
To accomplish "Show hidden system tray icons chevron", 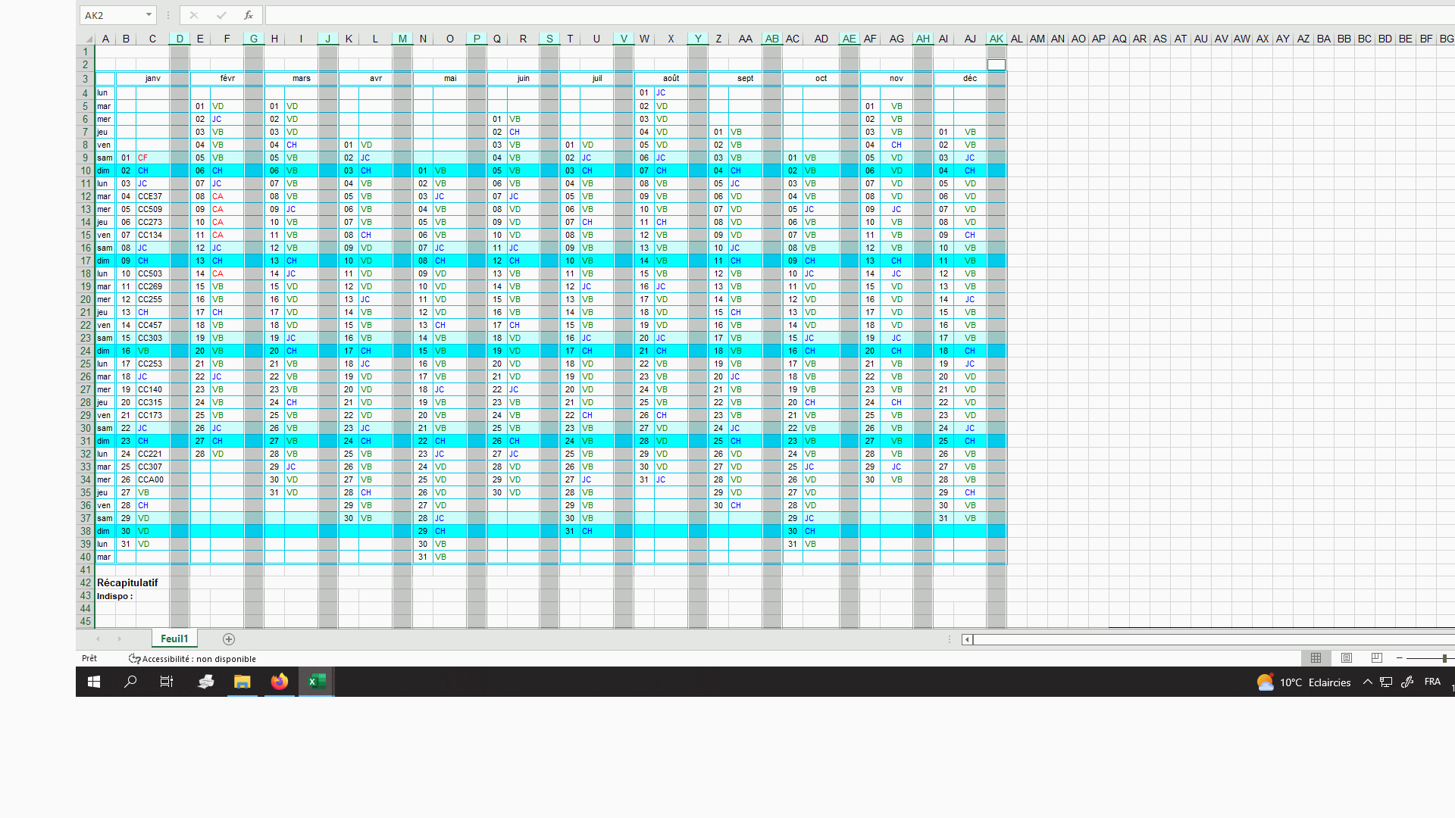I will point(1368,682).
